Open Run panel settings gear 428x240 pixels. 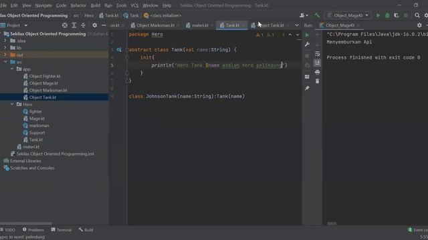[419, 25]
